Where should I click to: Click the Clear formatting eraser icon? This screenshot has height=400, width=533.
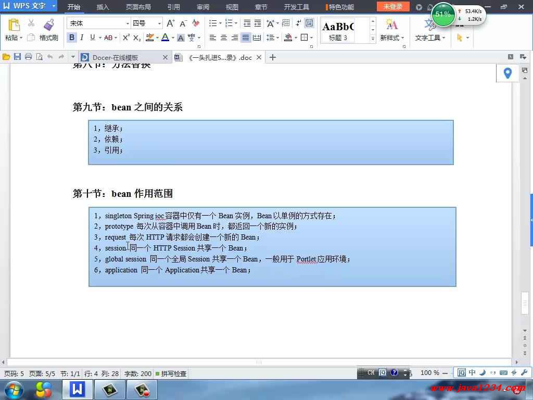196,23
